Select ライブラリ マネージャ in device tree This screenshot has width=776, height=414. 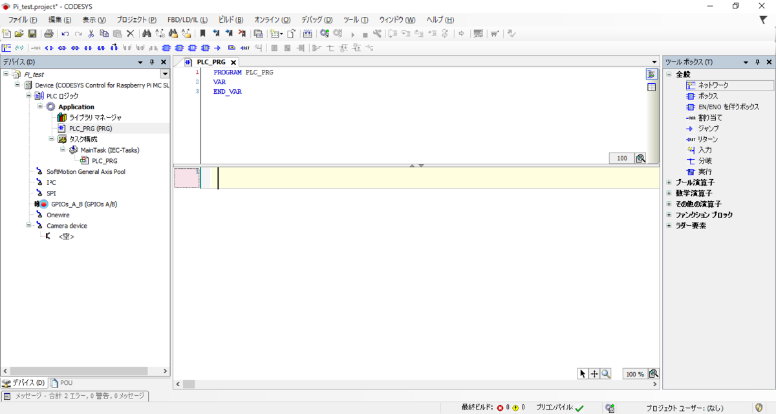[x=95, y=117]
